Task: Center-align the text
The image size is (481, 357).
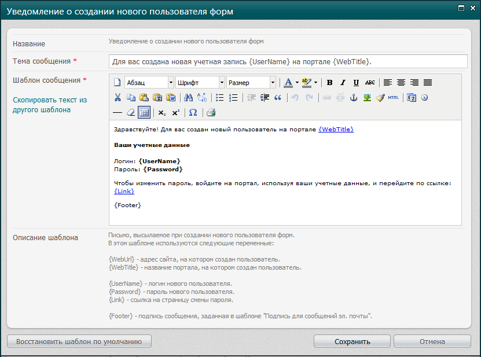Action: 401,83
